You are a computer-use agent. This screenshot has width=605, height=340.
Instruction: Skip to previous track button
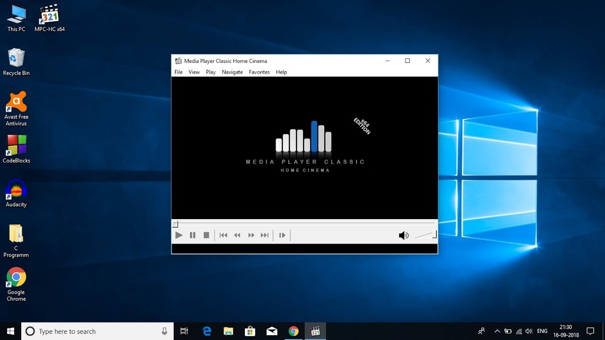(x=224, y=235)
